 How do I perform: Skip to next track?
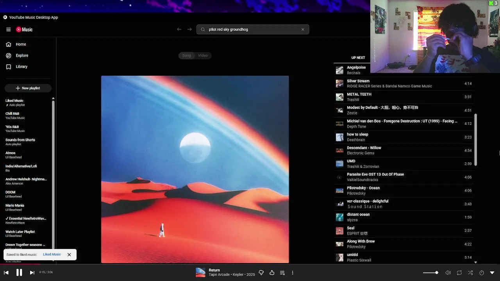[32, 272]
